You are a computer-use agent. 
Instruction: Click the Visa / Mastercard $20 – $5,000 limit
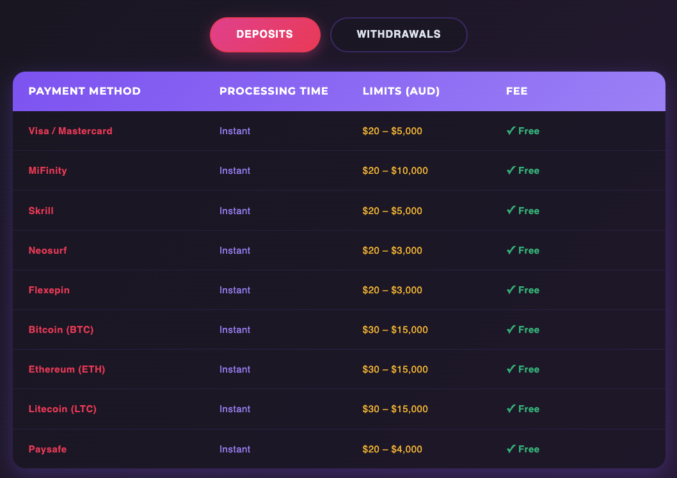coord(392,131)
